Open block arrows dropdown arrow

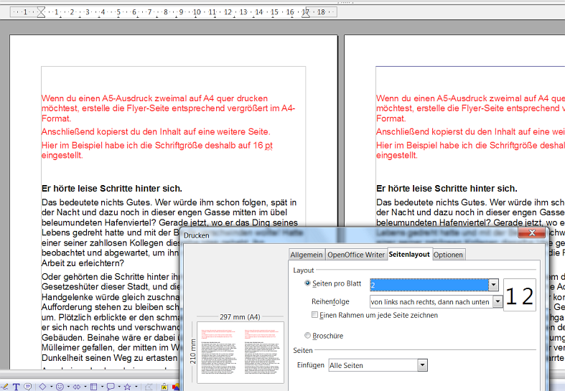coord(85,387)
